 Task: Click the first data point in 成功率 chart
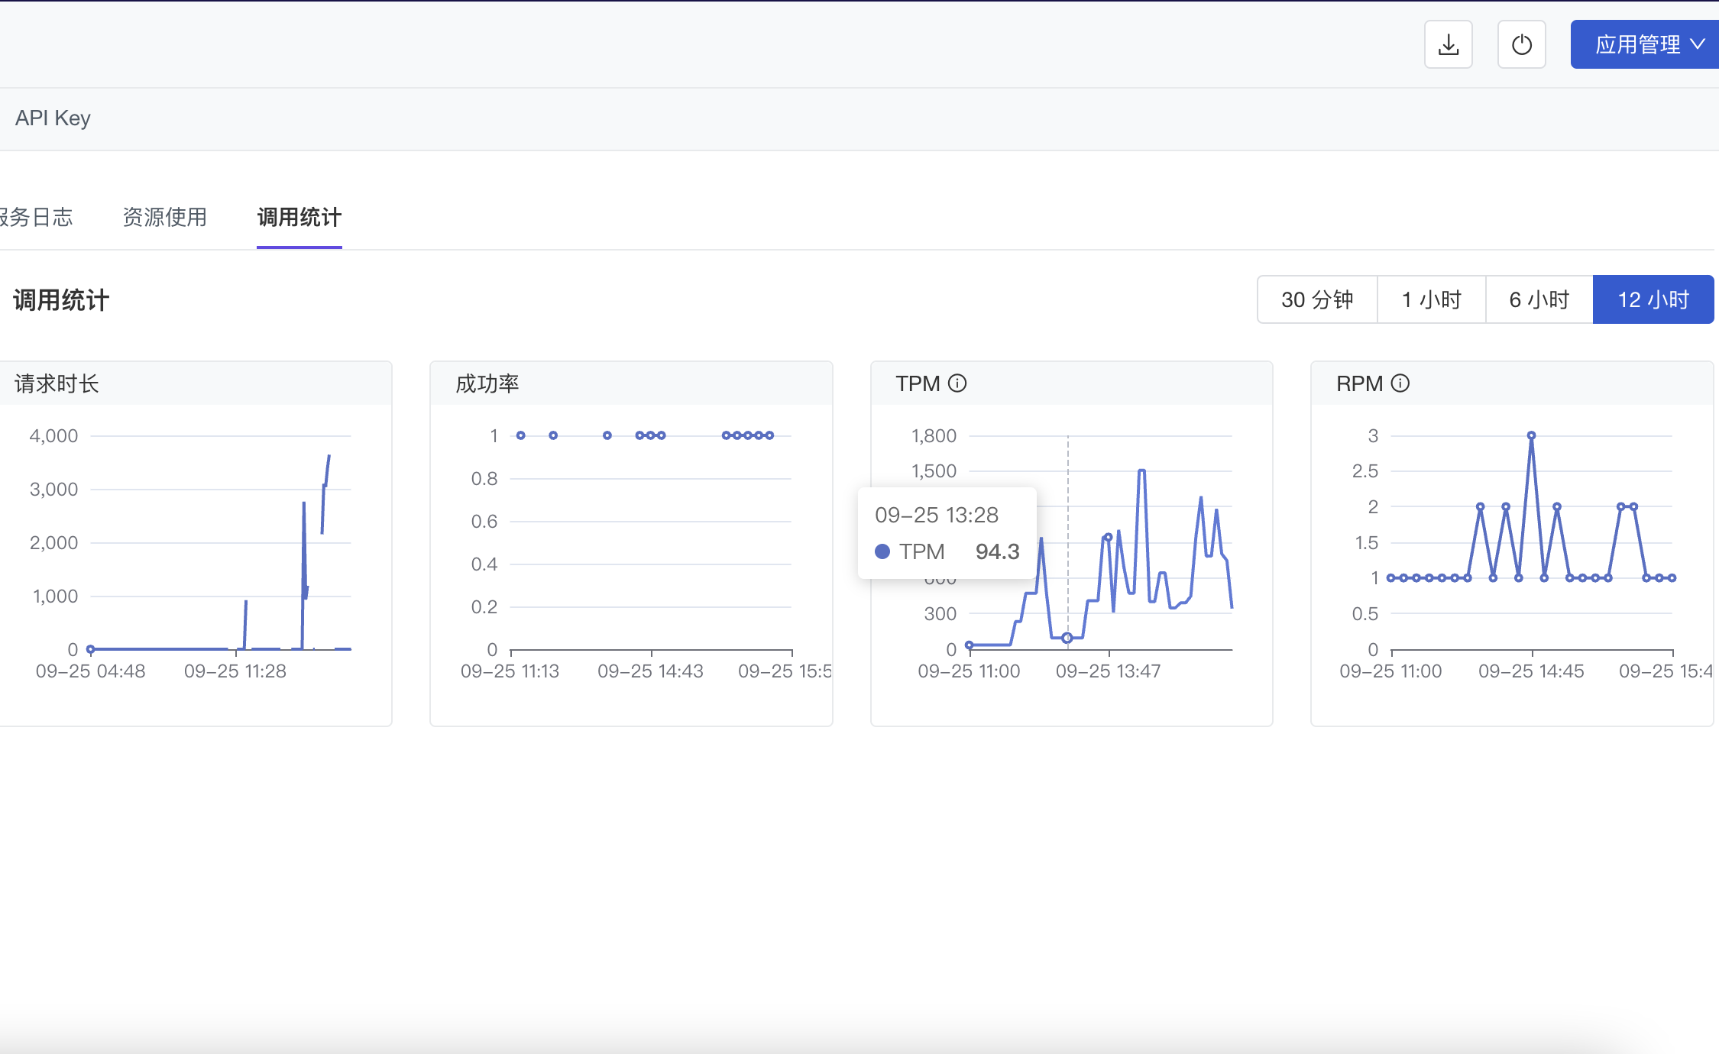click(520, 435)
